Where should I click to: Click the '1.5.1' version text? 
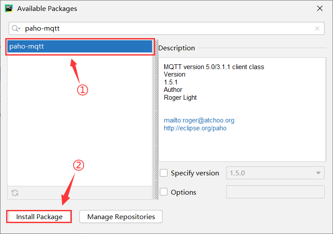(170, 82)
